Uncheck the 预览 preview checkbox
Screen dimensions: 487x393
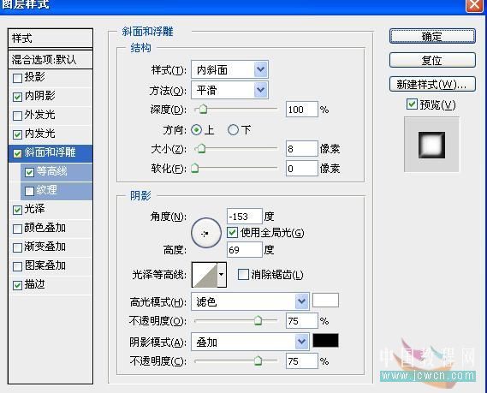(412, 104)
